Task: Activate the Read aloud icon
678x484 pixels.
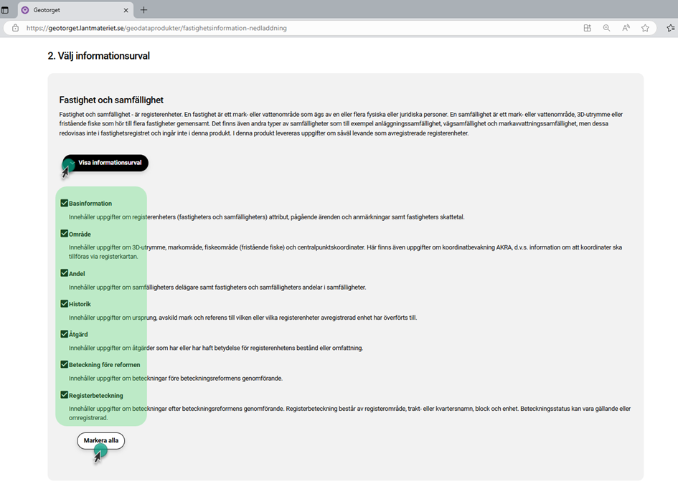Action: pos(626,28)
